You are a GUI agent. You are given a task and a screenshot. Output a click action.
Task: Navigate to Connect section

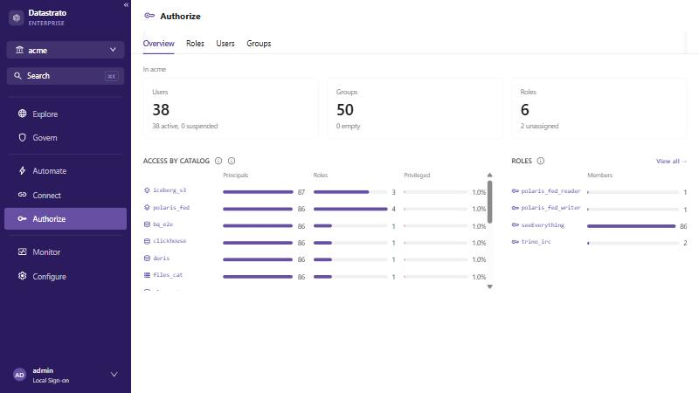pos(66,195)
